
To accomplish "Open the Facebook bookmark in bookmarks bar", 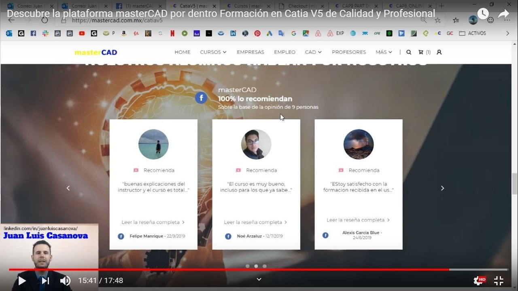I will coord(33,34).
